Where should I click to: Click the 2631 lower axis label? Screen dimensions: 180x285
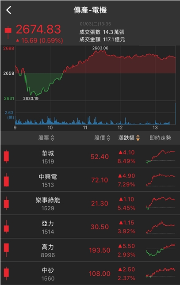click(9, 99)
